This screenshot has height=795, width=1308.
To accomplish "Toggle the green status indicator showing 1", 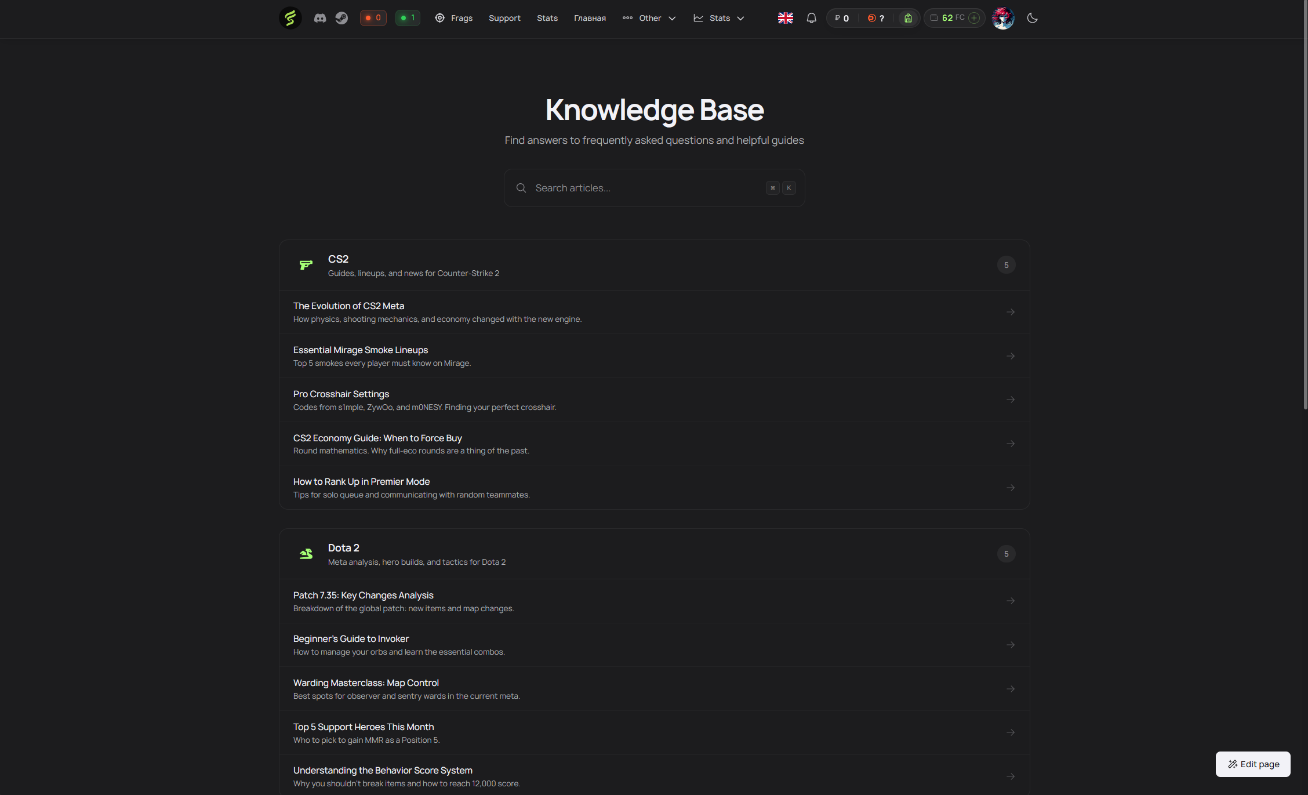I will (408, 18).
